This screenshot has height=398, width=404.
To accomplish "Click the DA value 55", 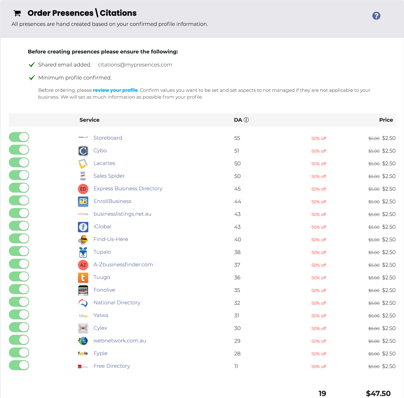I will tap(237, 138).
